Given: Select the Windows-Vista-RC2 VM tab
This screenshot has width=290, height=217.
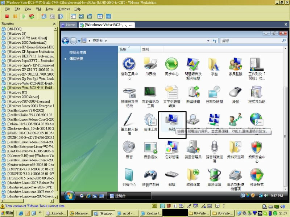Looking at the screenshot, I should click(x=107, y=25).
